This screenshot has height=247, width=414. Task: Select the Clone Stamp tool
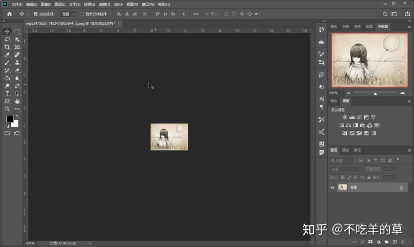click(17, 63)
